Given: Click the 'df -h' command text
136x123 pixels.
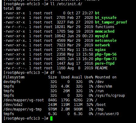Looking at the screenshot, I should 55,73.
